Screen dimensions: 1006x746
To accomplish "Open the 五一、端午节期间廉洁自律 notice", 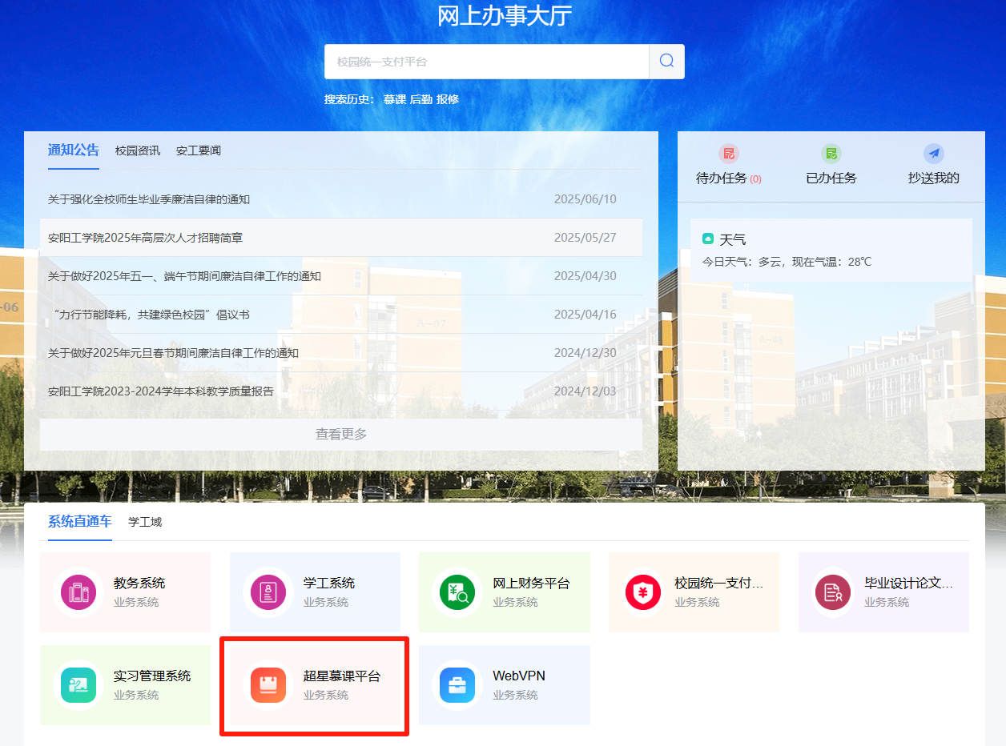I will (x=184, y=276).
